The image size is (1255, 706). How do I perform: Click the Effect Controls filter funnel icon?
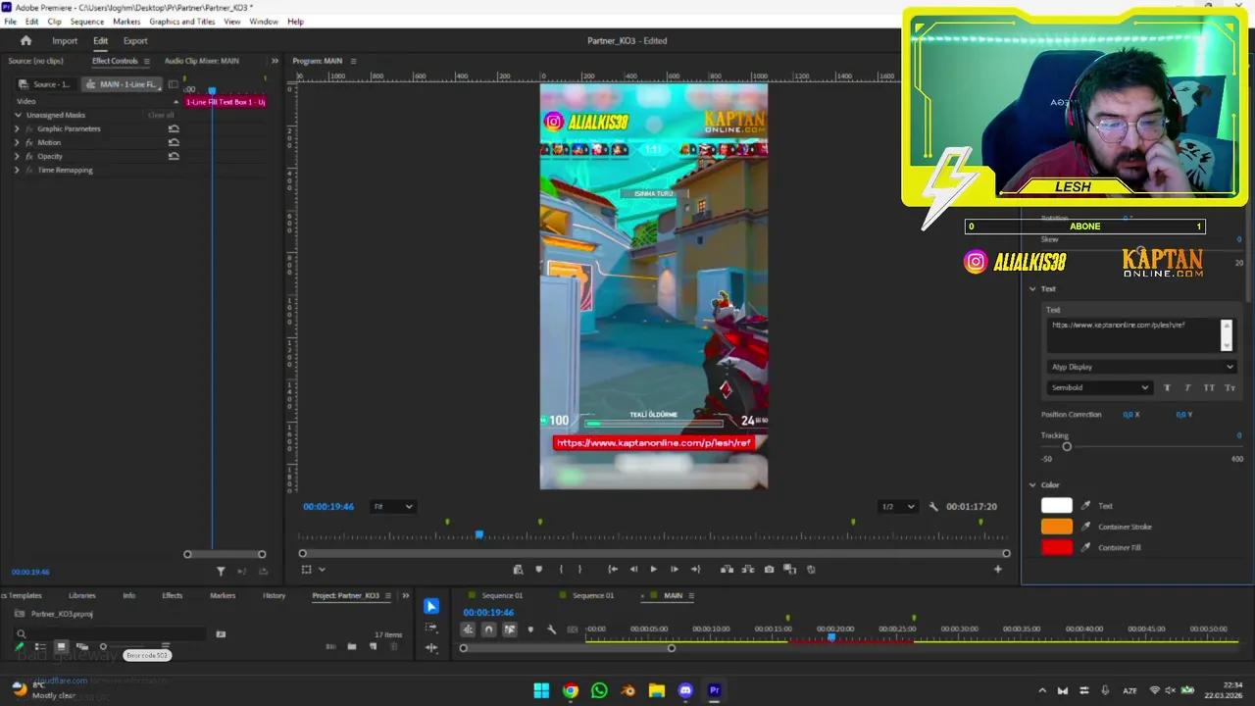[221, 571]
